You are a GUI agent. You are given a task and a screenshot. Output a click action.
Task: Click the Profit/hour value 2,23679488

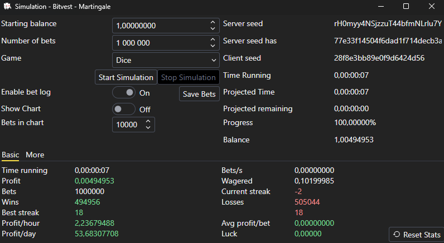[95, 223]
